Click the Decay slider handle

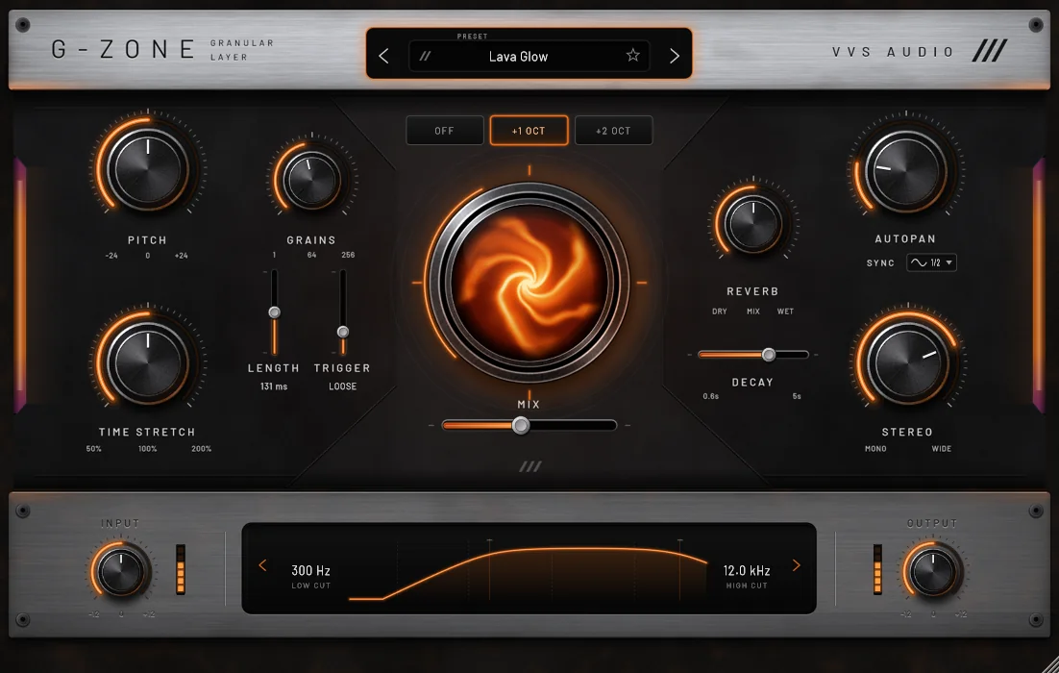pos(769,355)
